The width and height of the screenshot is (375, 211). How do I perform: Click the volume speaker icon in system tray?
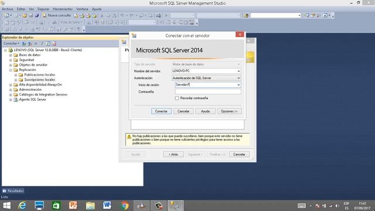point(337,206)
